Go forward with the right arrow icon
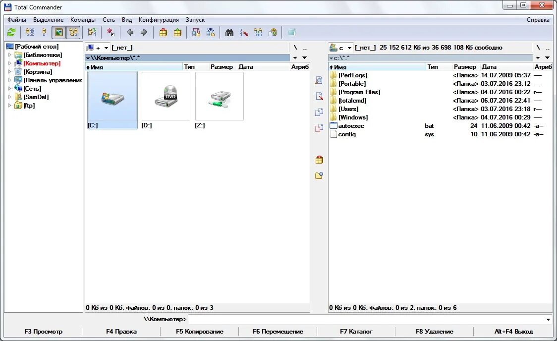557x341 pixels. click(144, 32)
